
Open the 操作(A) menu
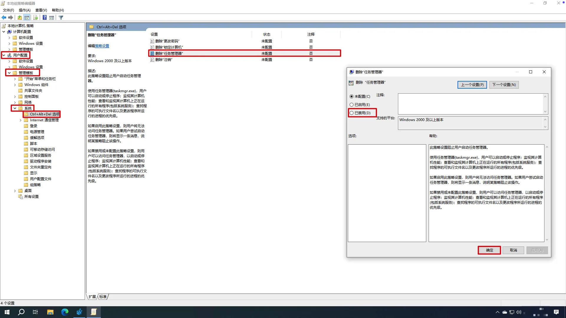pyautogui.click(x=24, y=10)
